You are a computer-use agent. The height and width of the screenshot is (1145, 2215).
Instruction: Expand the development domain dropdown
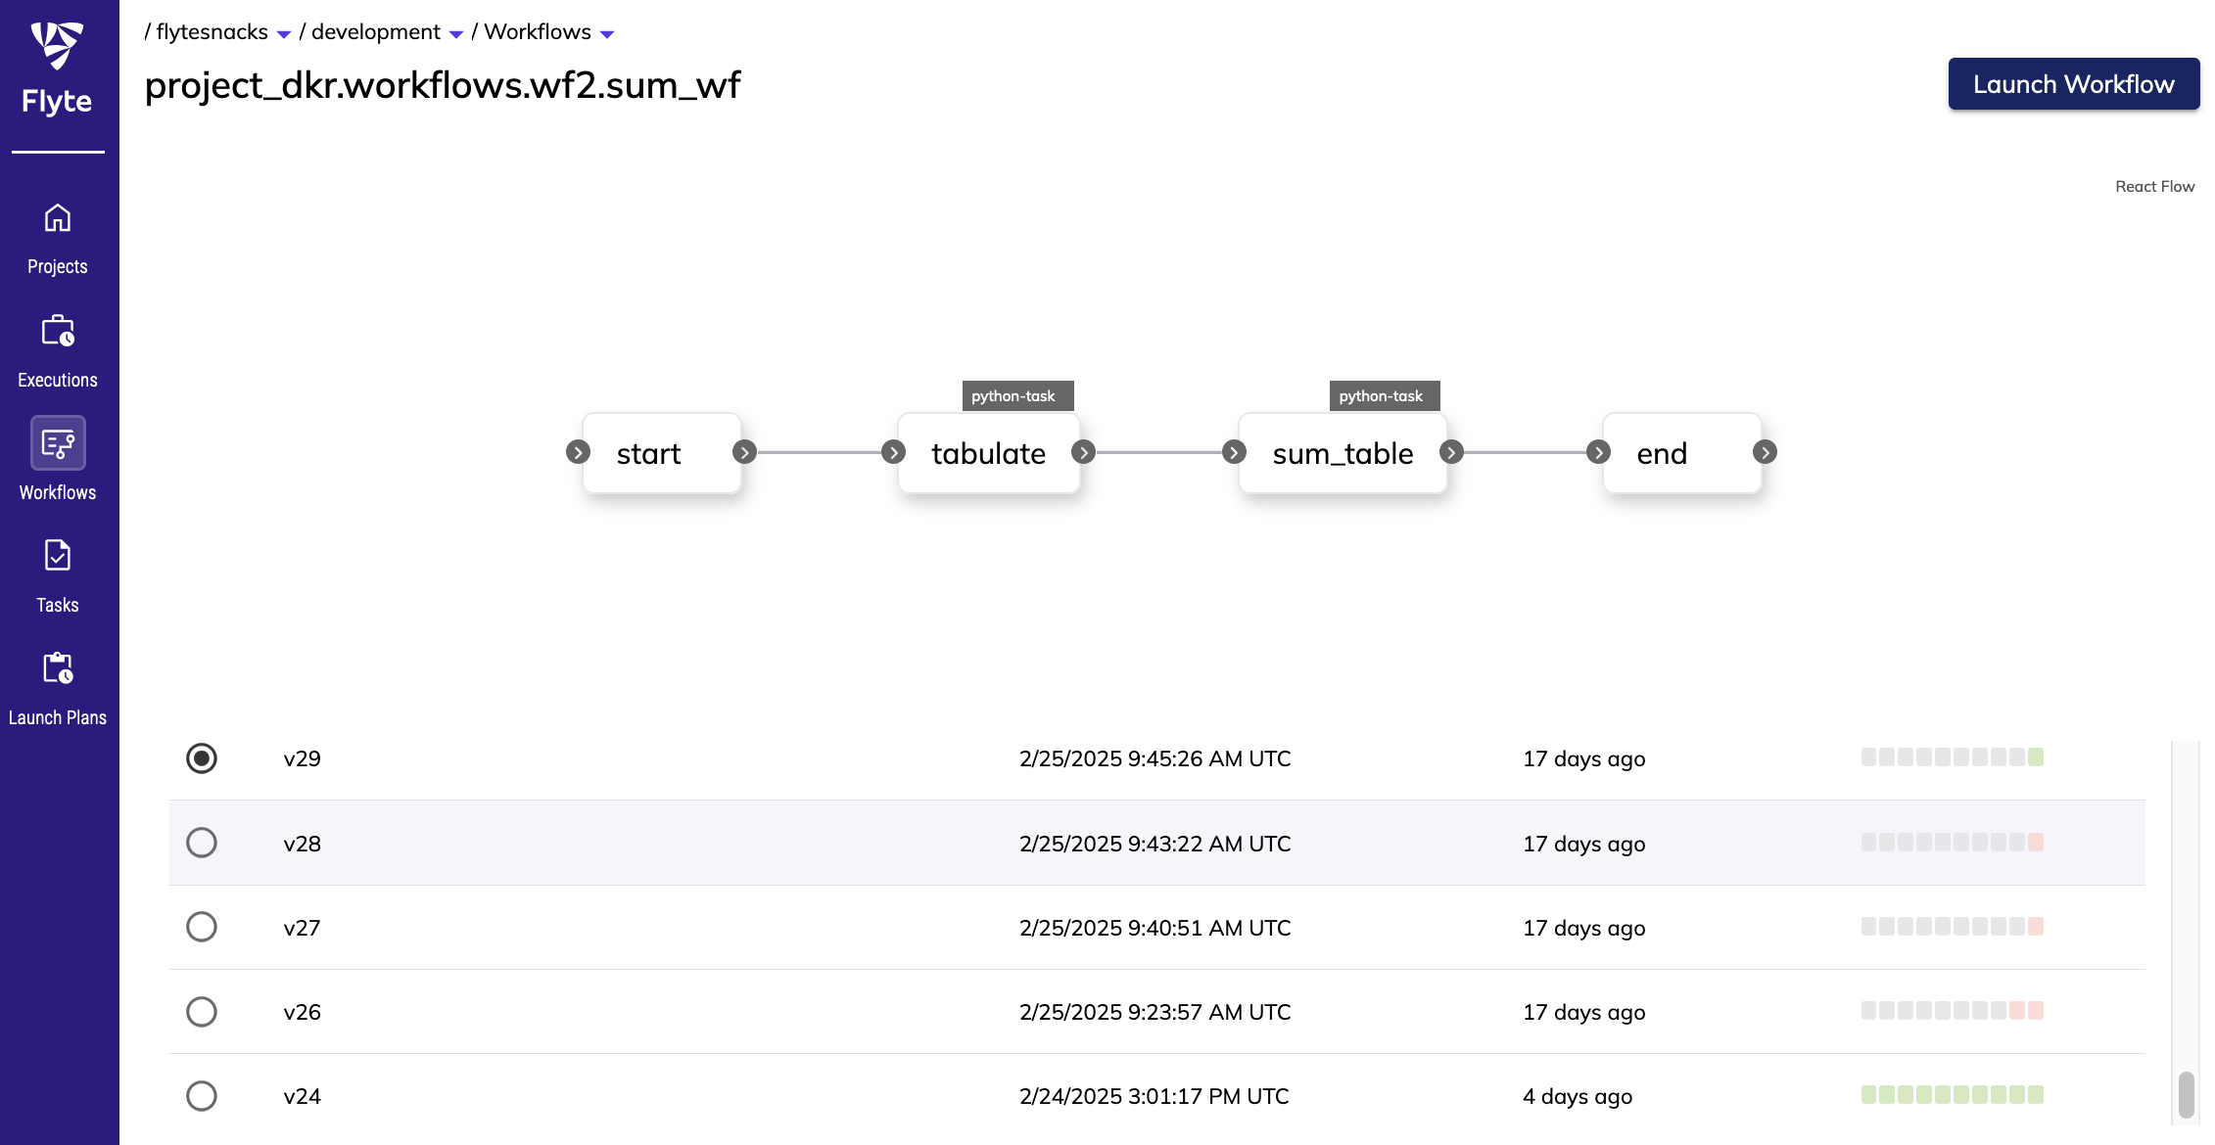tap(456, 34)
